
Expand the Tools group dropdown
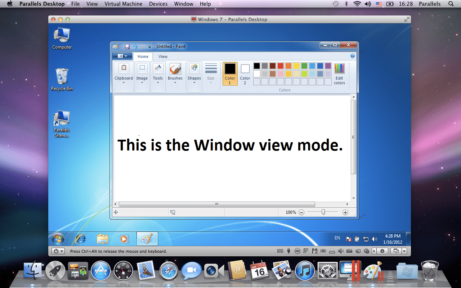point(158,77)
